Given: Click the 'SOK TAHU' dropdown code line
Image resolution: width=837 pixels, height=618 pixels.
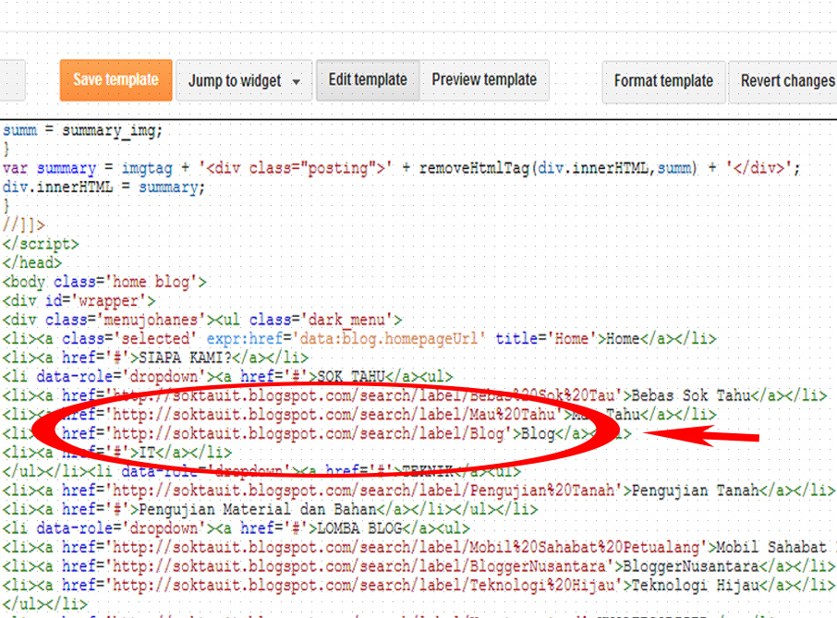Looking at the screenshot, I should tap(227, 377).
